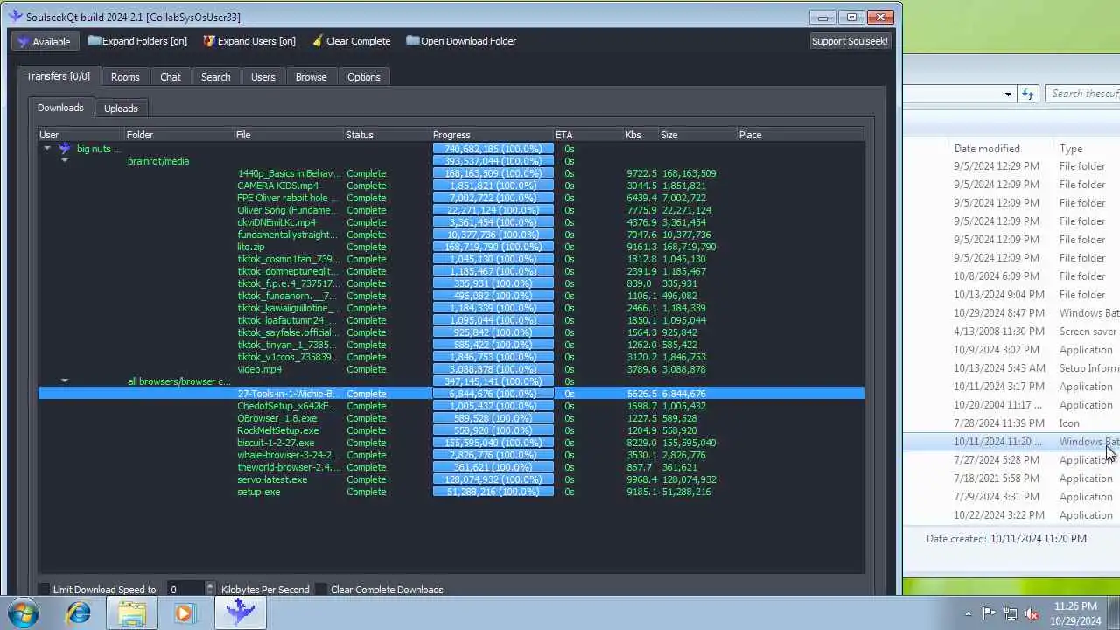The image size is (1120, 630).
Task: Click the Explorer refresh arrows button
Action: [1028, 94]
